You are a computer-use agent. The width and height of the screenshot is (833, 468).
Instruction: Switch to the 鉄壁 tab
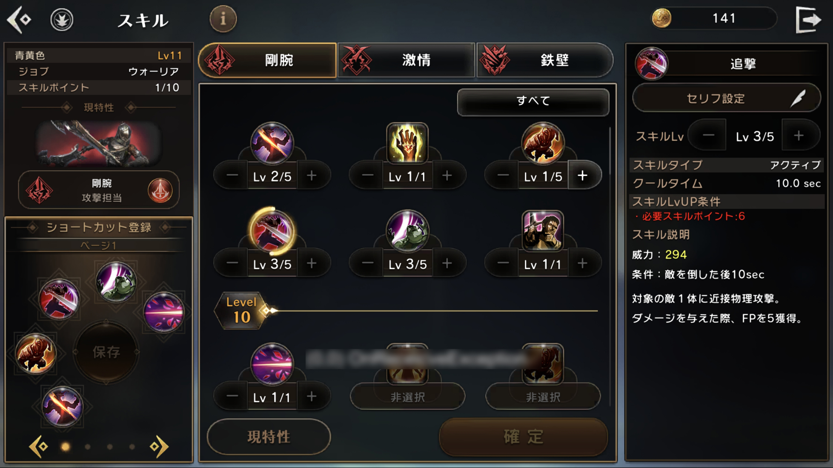(545, 60)
